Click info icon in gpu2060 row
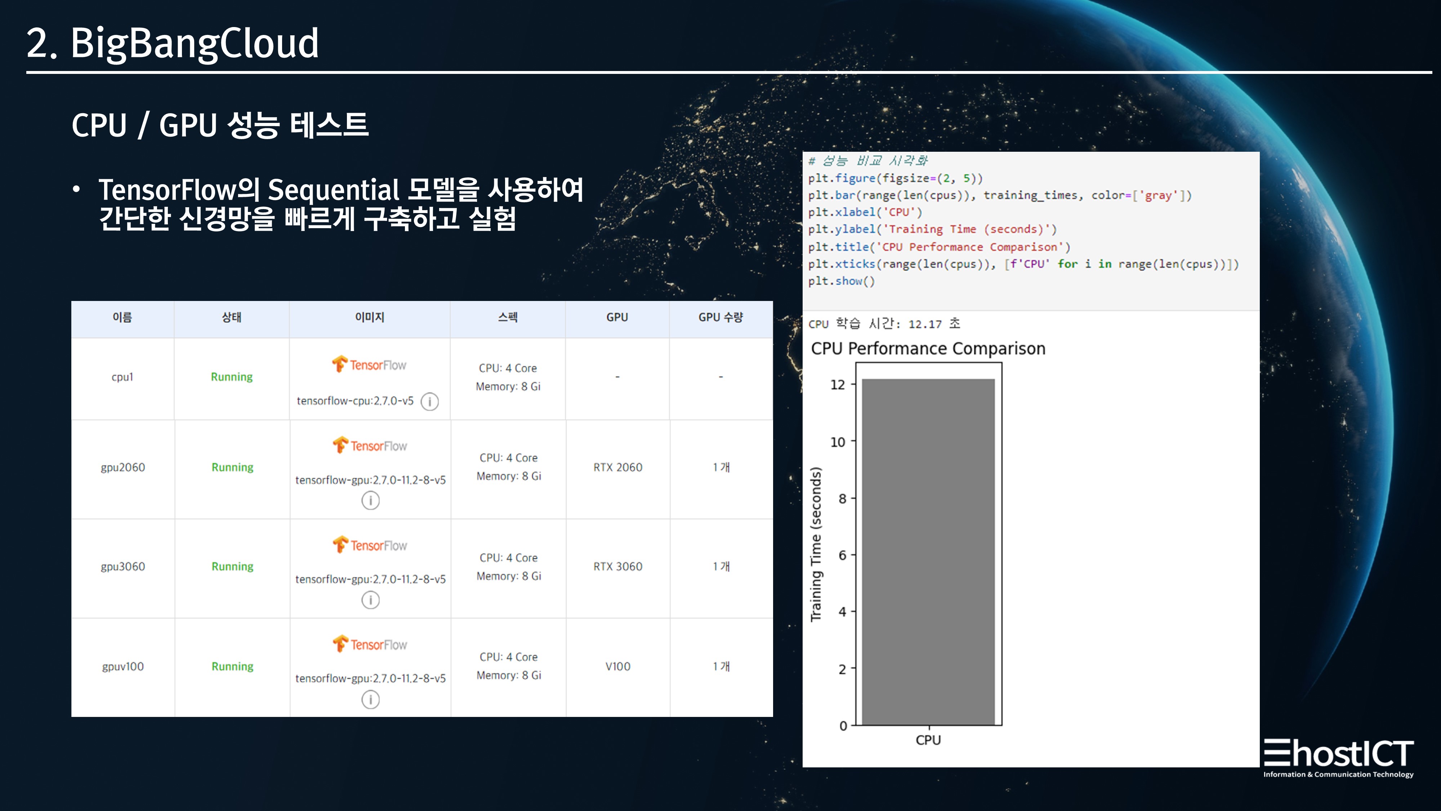 pyautogui.click(x=370, y=500)
